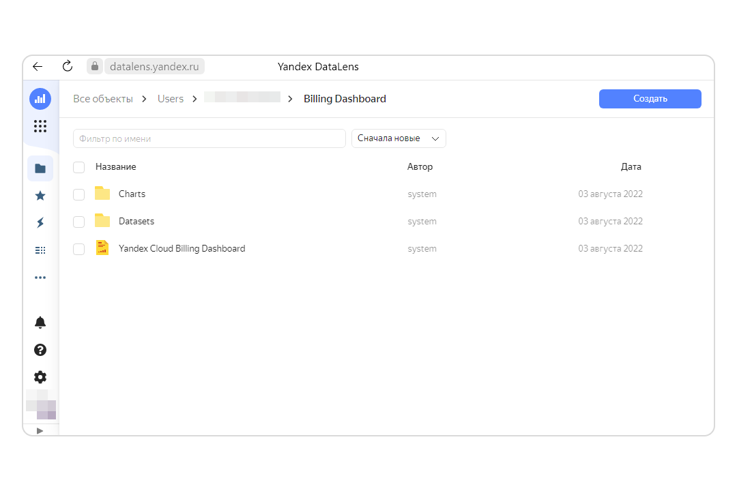Click the Yandex Cloud Billing Dashboard file icon
Viewport: 737px width, 491px height.
tap(102, 248)
